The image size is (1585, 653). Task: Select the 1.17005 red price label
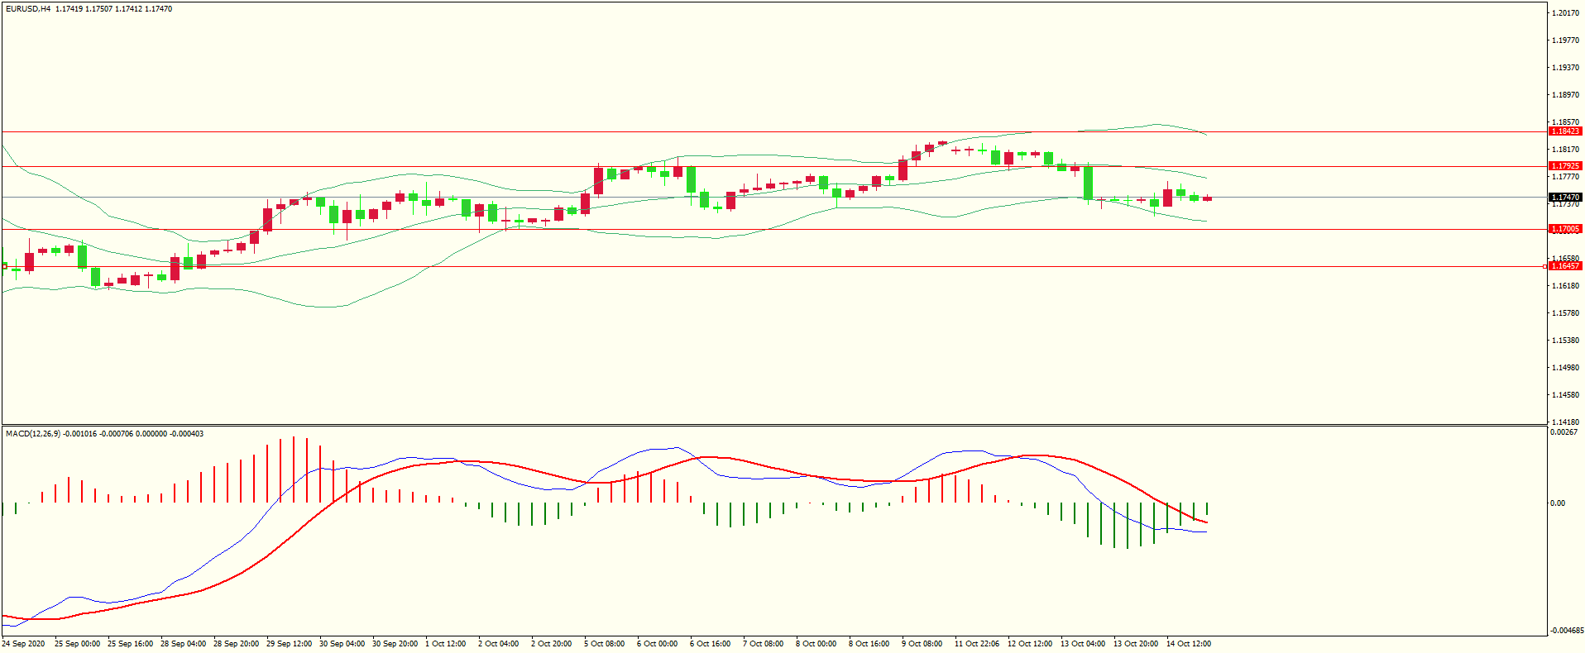tap(1564, 229)
